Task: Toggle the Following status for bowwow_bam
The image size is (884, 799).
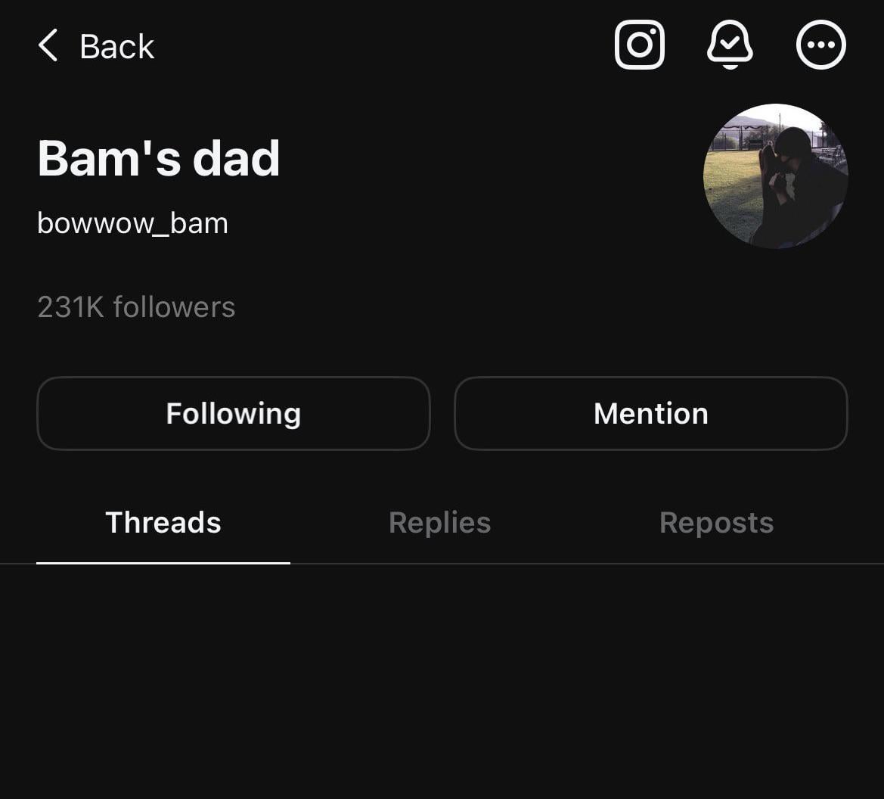Action: pyautogui.click(x=233, y=413)
